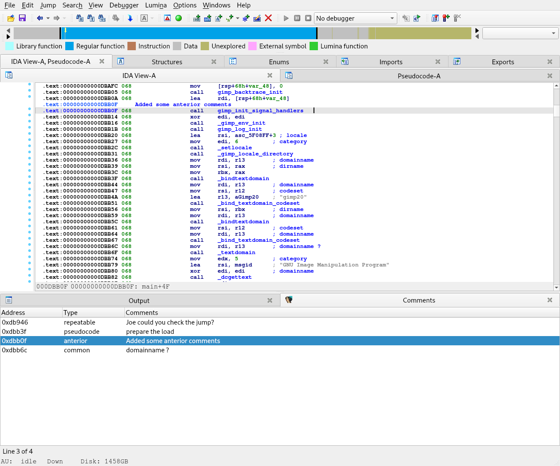This screenshot has height=466, width=560.
Task: Click the blue down arrow icon
Action: [x=130, y=18]
